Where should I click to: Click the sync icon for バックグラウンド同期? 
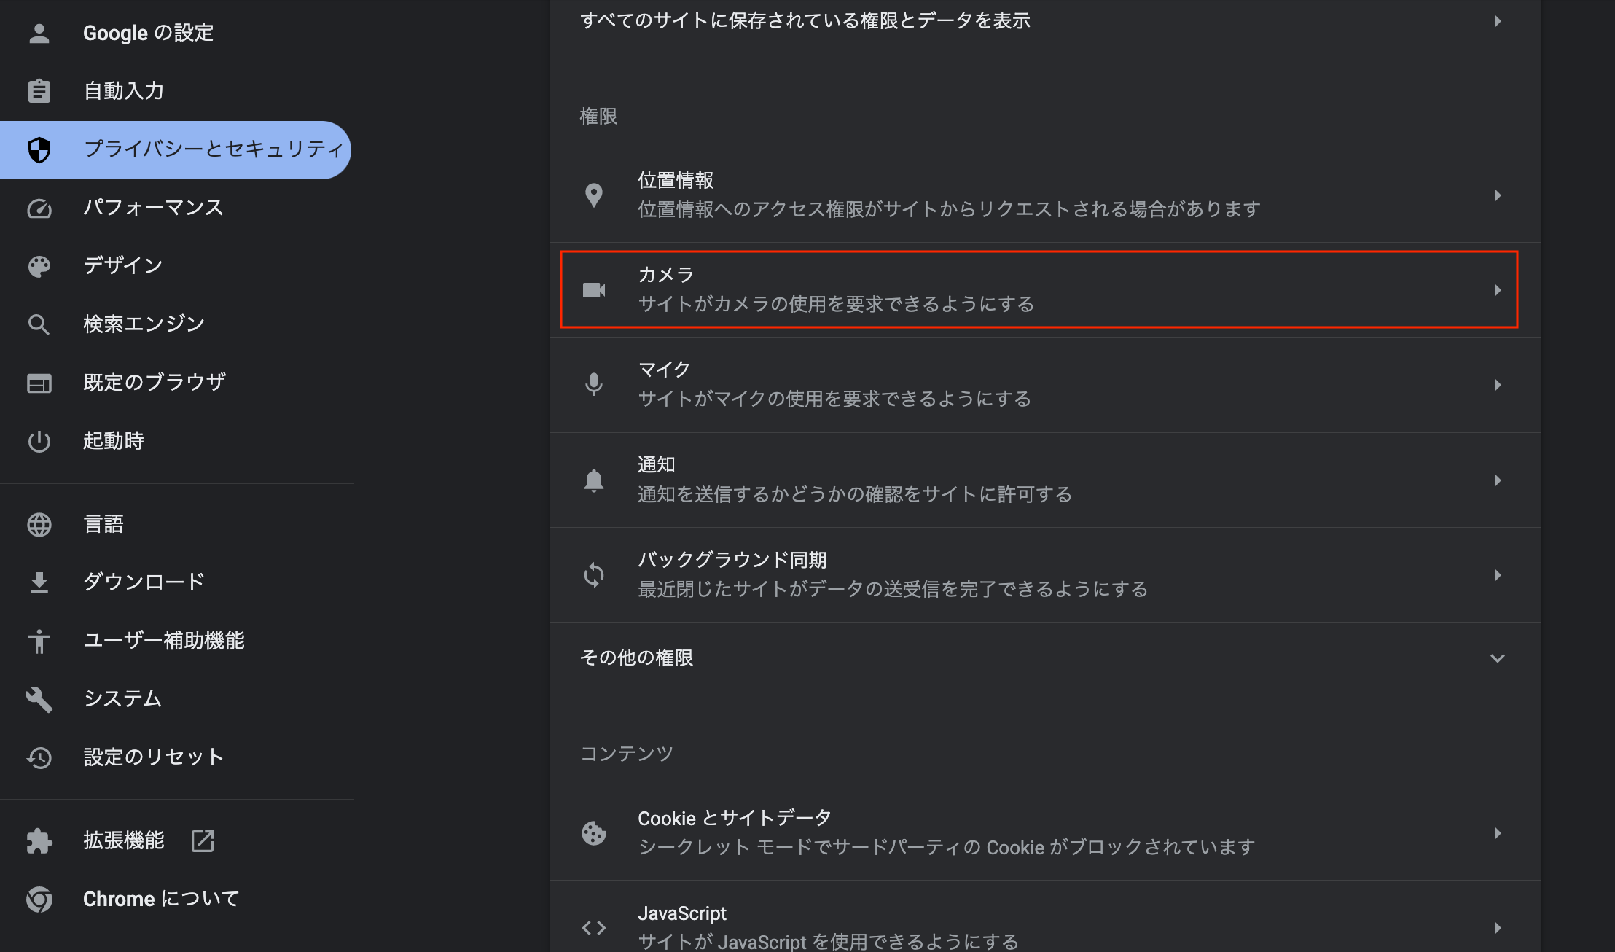594,575
